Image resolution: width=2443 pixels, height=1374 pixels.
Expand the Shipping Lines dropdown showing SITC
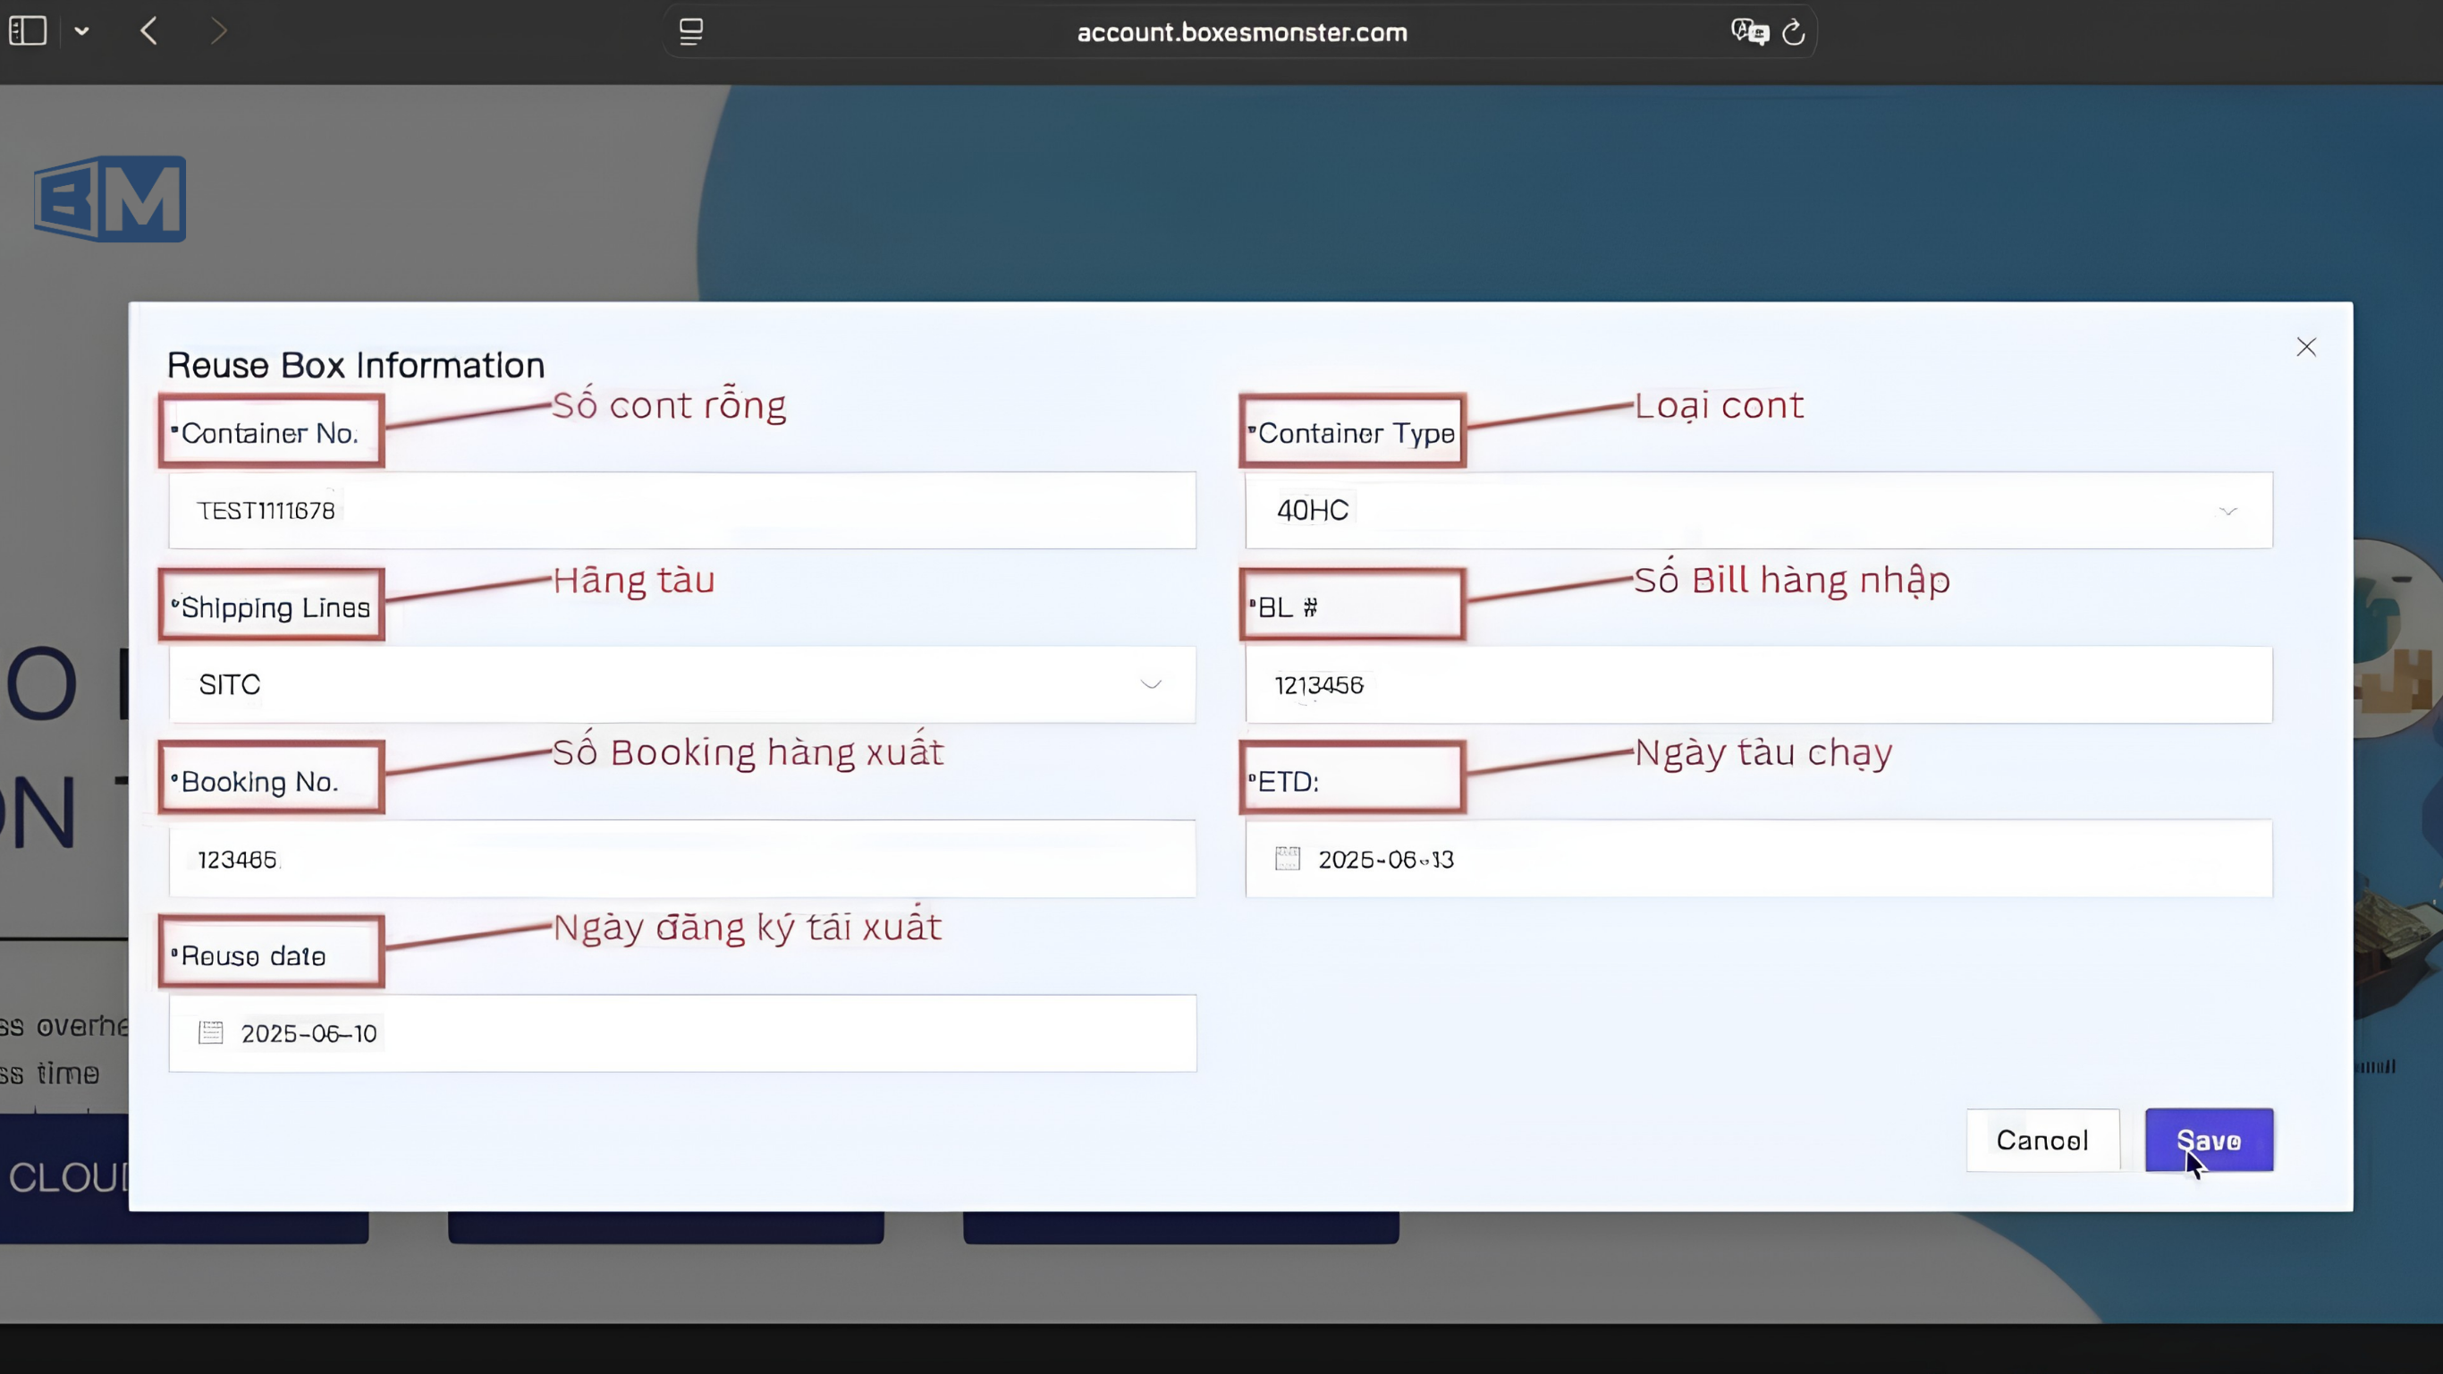coord(682,684)
